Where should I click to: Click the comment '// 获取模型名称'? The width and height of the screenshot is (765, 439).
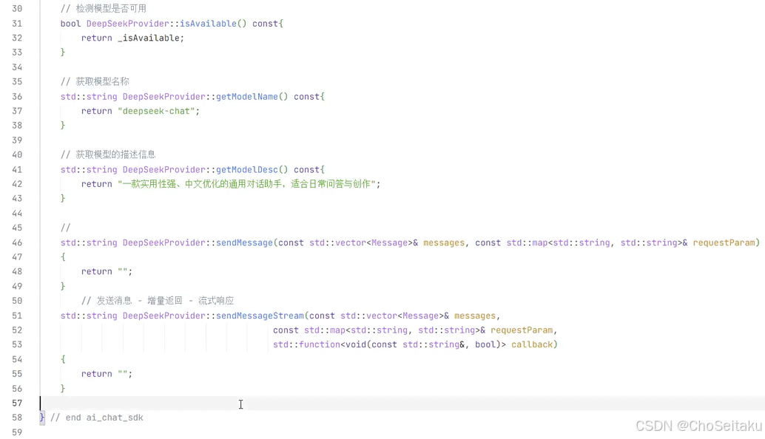pos(95,81)
